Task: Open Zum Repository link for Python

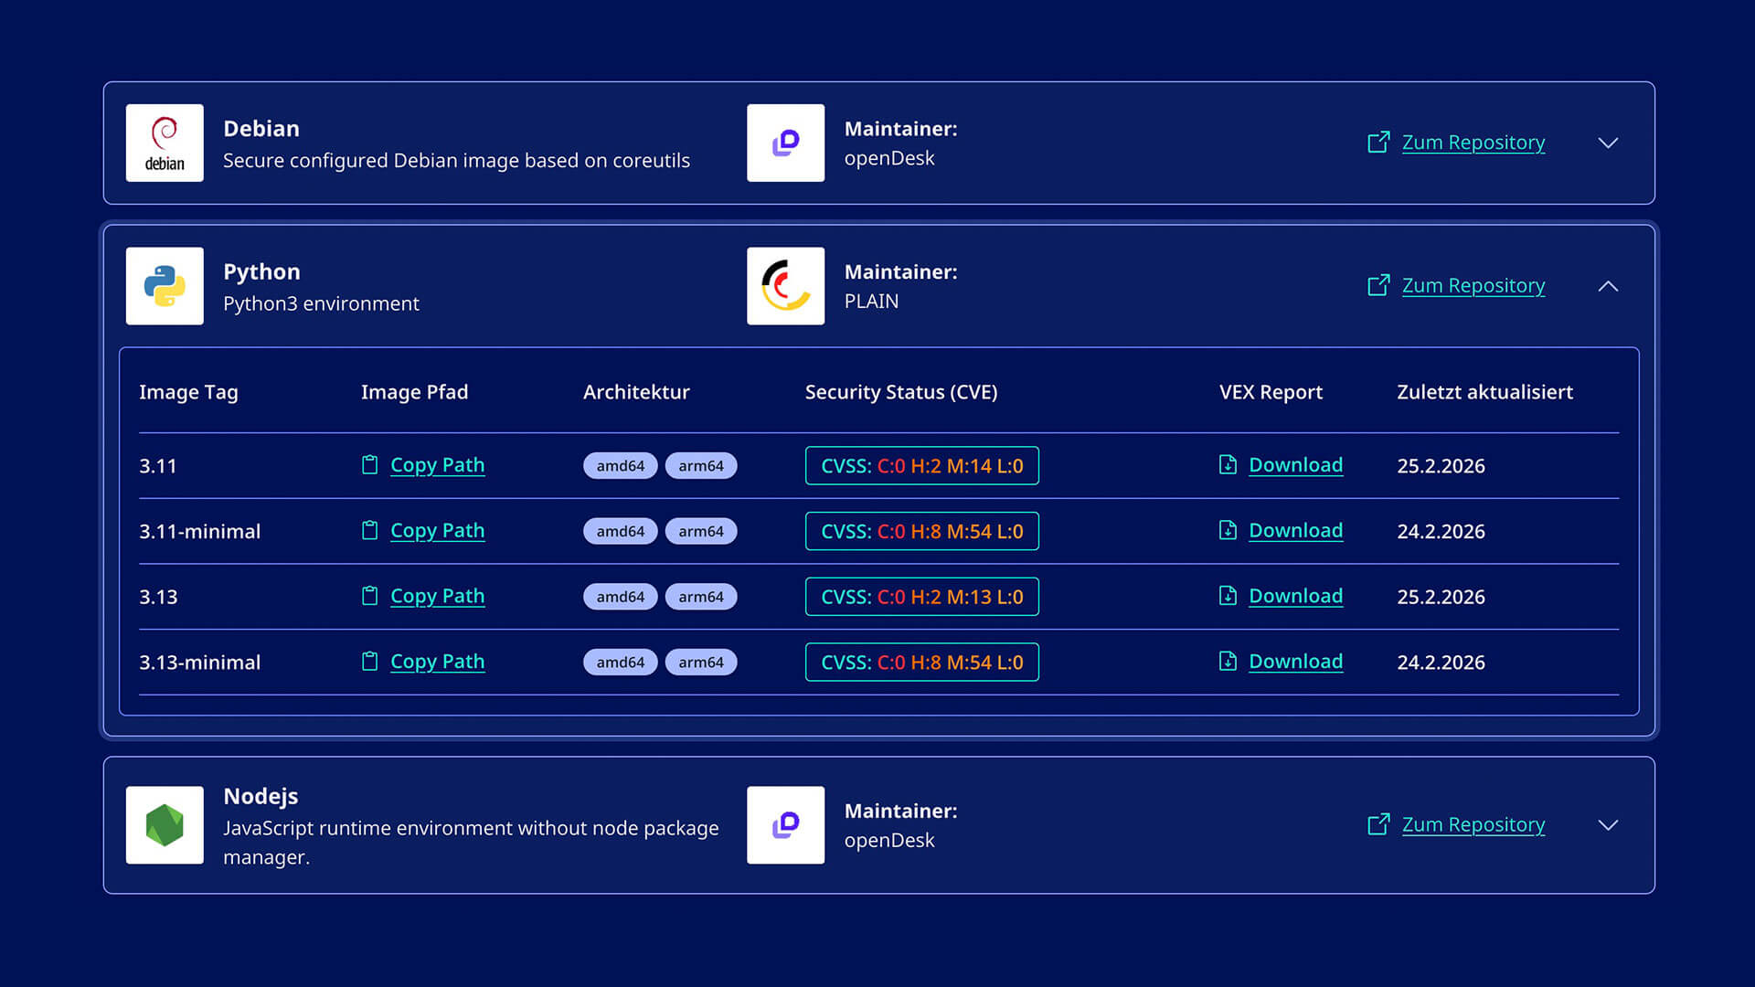Action: coord(1473,286)
